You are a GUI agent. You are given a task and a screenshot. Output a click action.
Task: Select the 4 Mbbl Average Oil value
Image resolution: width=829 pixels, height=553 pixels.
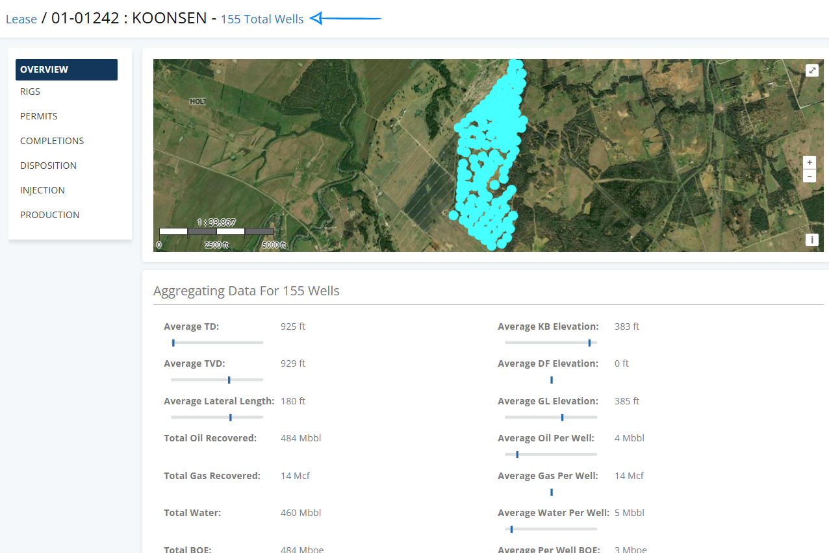pyautogui.click(x=630, y=438)
